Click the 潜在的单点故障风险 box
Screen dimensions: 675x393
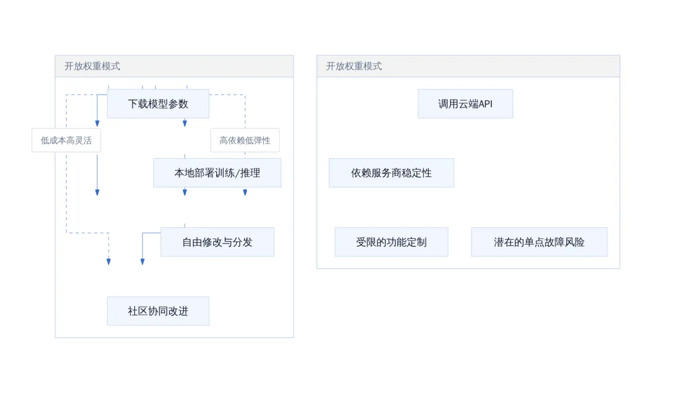pos(539,242)
